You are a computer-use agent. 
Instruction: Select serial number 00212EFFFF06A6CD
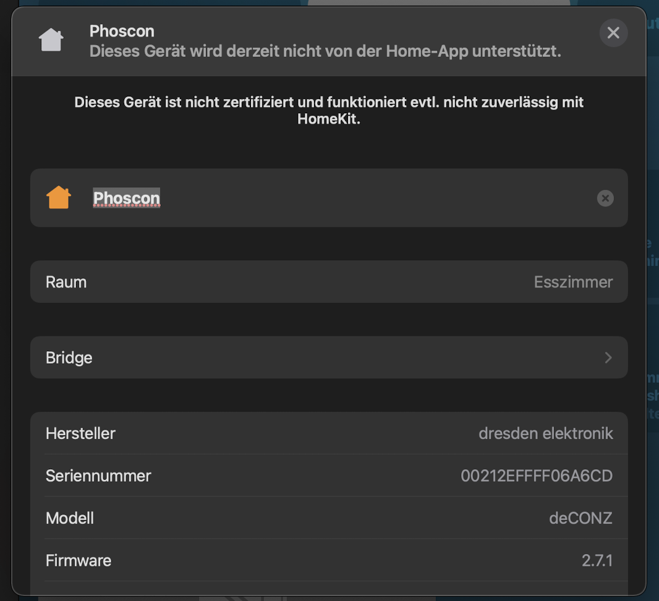(x=537, y=476)
